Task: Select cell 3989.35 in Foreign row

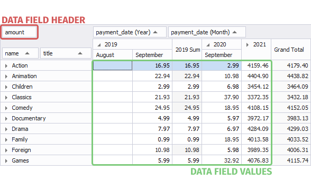Action: click(256, 150)
